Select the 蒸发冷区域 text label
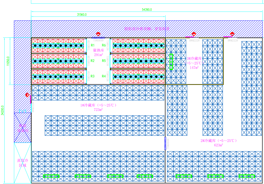 pyautogui.click(x=22, y=163)
